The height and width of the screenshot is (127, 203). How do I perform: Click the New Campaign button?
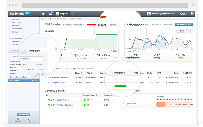click(184, 24)
